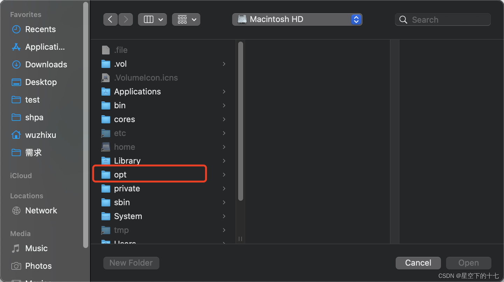Open the item grouping dropdown
Image resolution: width=504 pixels, height=282 pixels.
coord(186,20)
